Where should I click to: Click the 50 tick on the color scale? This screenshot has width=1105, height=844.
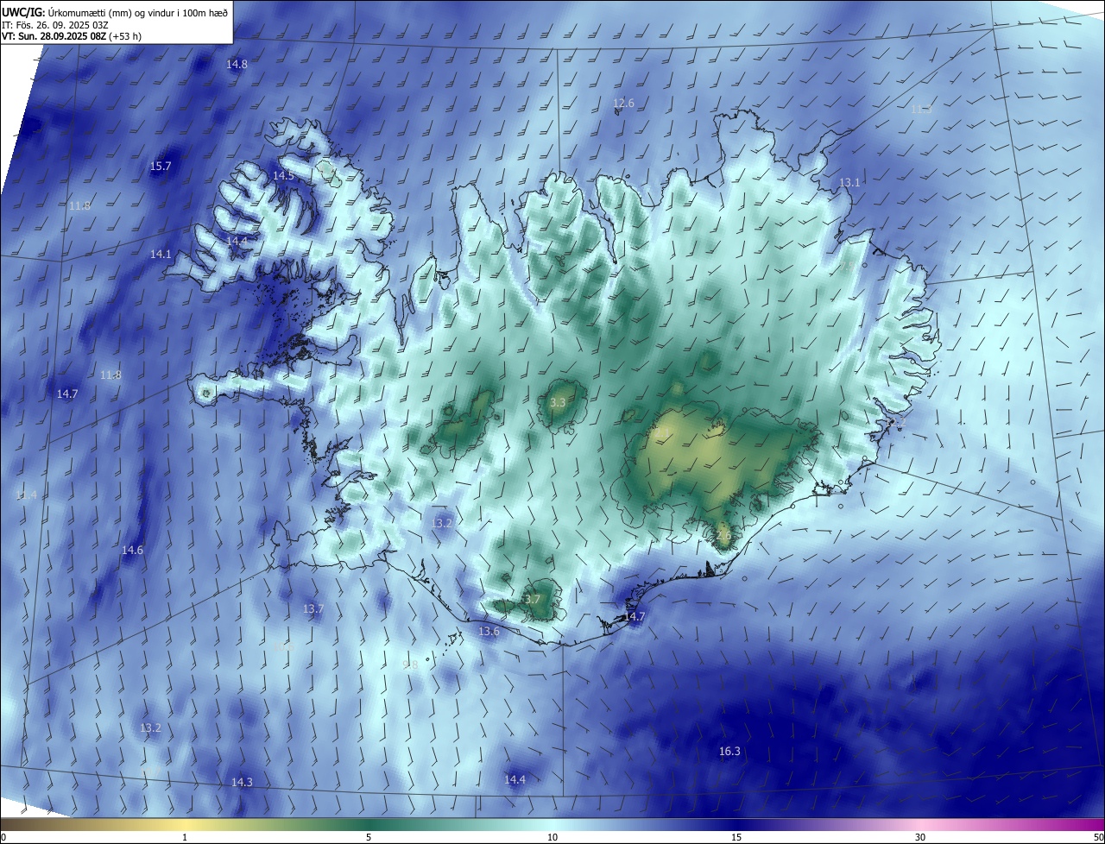tap(1098, 837)
